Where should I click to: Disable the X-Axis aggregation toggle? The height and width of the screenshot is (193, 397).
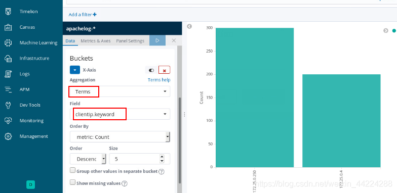pos(151,70)
